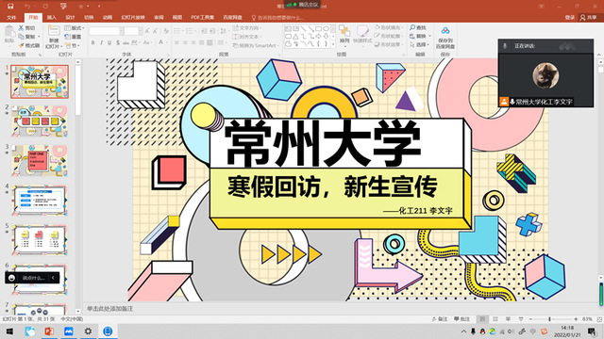This screenshot has height=339, width=604.
Task: Click Save to Baidu Netdisk cloud icon
Action: [445, 31]
